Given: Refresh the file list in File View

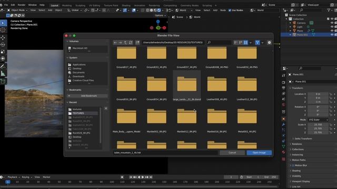Looking at the screenshot, I should coord(131,43).
